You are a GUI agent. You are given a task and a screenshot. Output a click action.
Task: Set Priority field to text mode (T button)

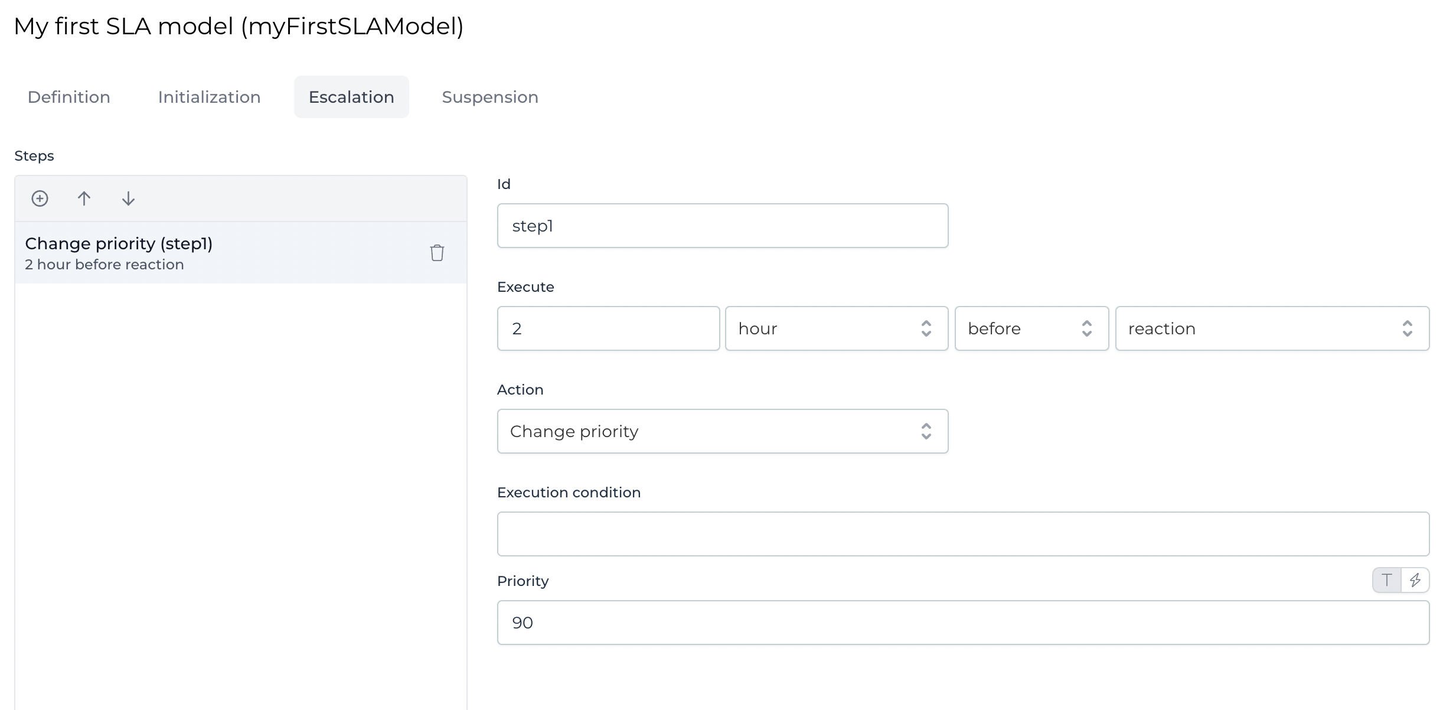pyautogui.click(x=1386, y=580)
